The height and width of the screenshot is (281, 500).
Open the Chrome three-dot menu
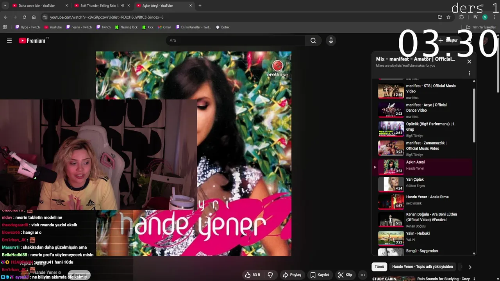coord(494,17)
